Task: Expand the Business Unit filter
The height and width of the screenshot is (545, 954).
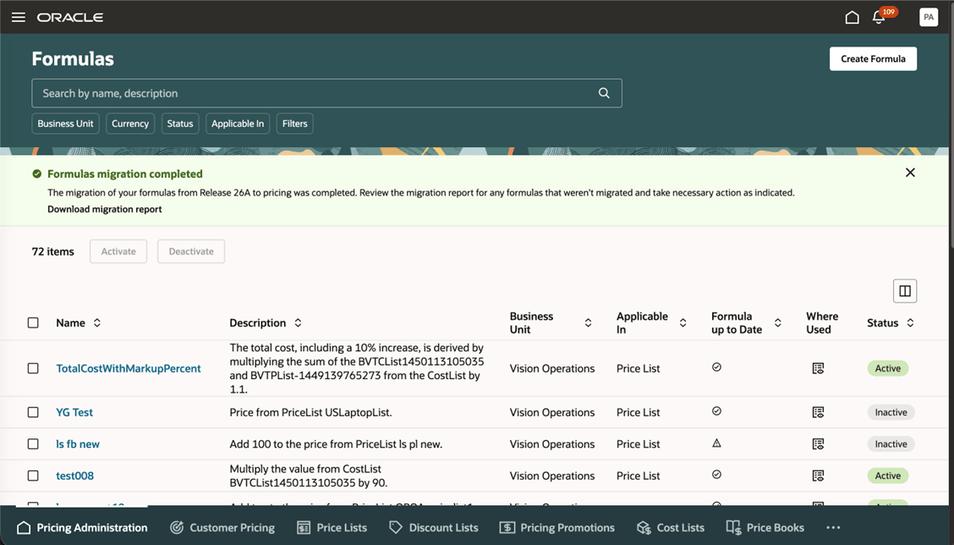Action: (x=66, y=124)
